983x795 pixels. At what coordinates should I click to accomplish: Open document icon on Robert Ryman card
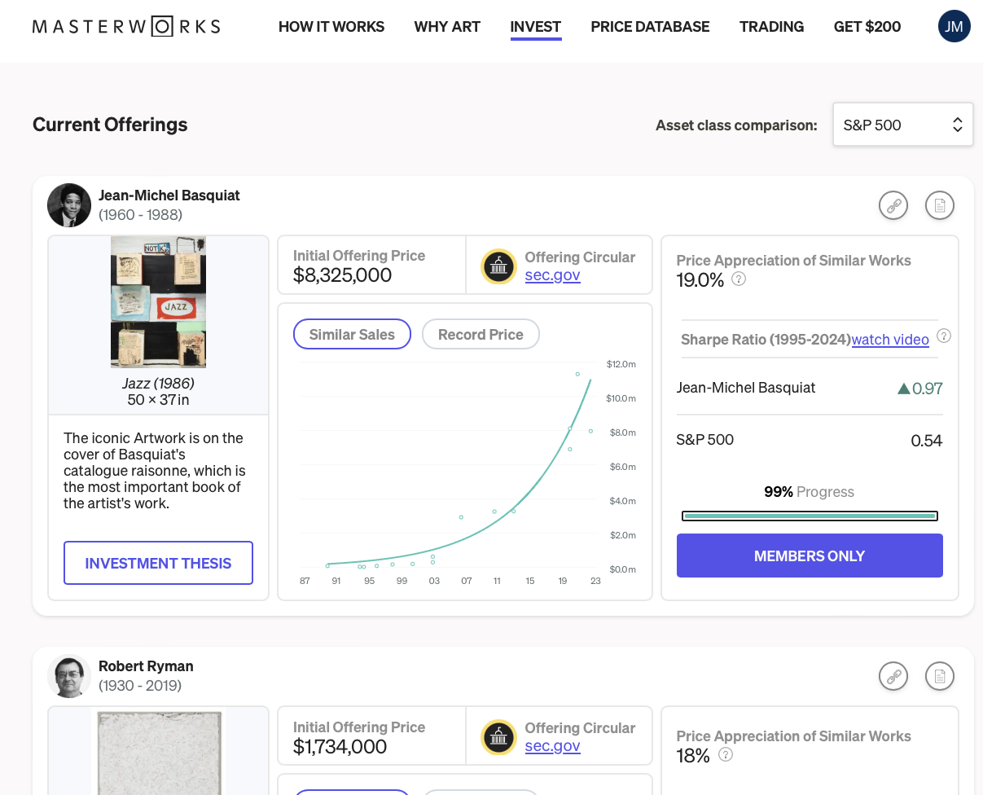pyautogui.click(x=940, y=676)
